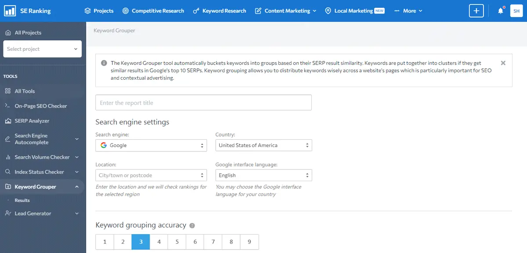Click the plus add button
Image resolution: width=527 pixels, height=253 pixels.
476,11
